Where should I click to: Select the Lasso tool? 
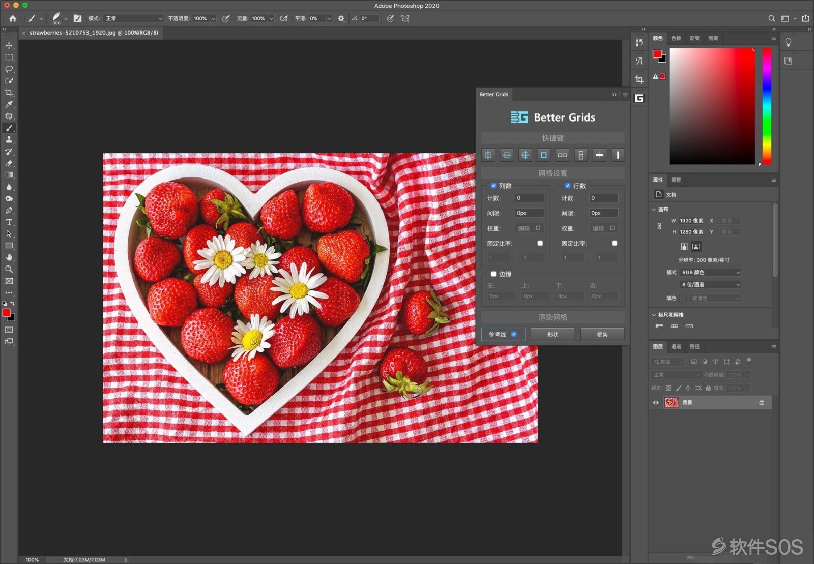point(9,69)
